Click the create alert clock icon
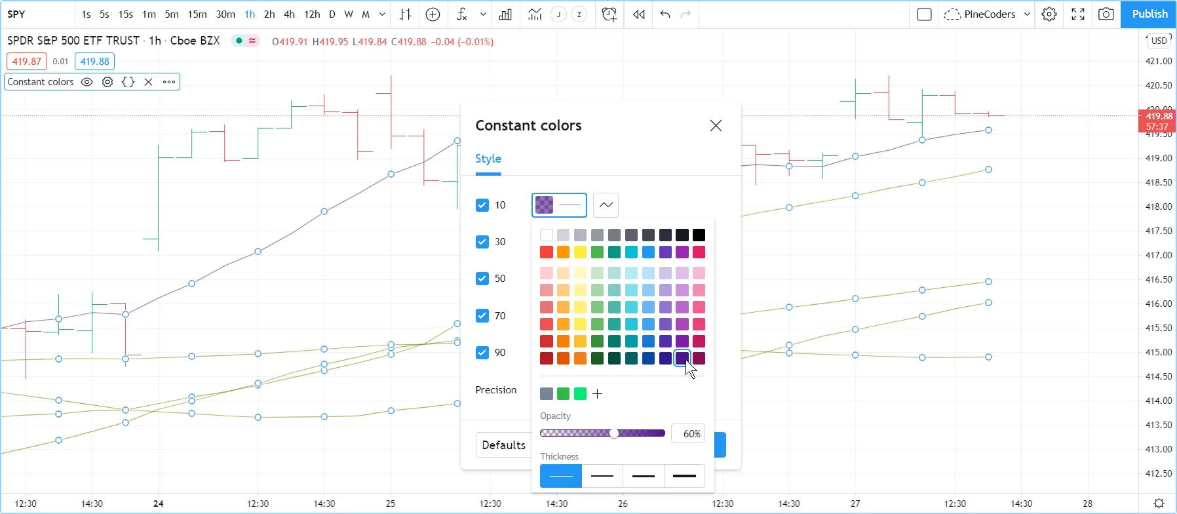The image size is (1177, 514). [x=609, y=14]
